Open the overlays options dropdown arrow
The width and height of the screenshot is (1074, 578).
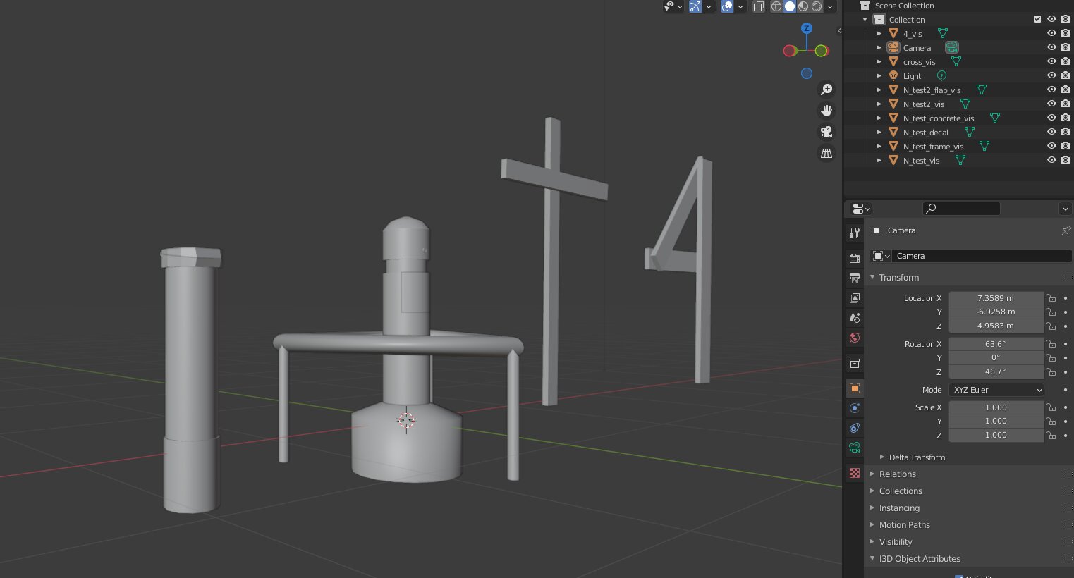tap(740, 6)
